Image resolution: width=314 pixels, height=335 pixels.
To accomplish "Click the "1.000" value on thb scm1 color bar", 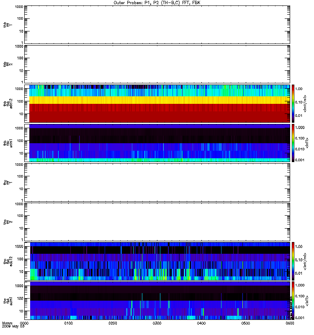I will pyautogui.click(x=300, y=128).
